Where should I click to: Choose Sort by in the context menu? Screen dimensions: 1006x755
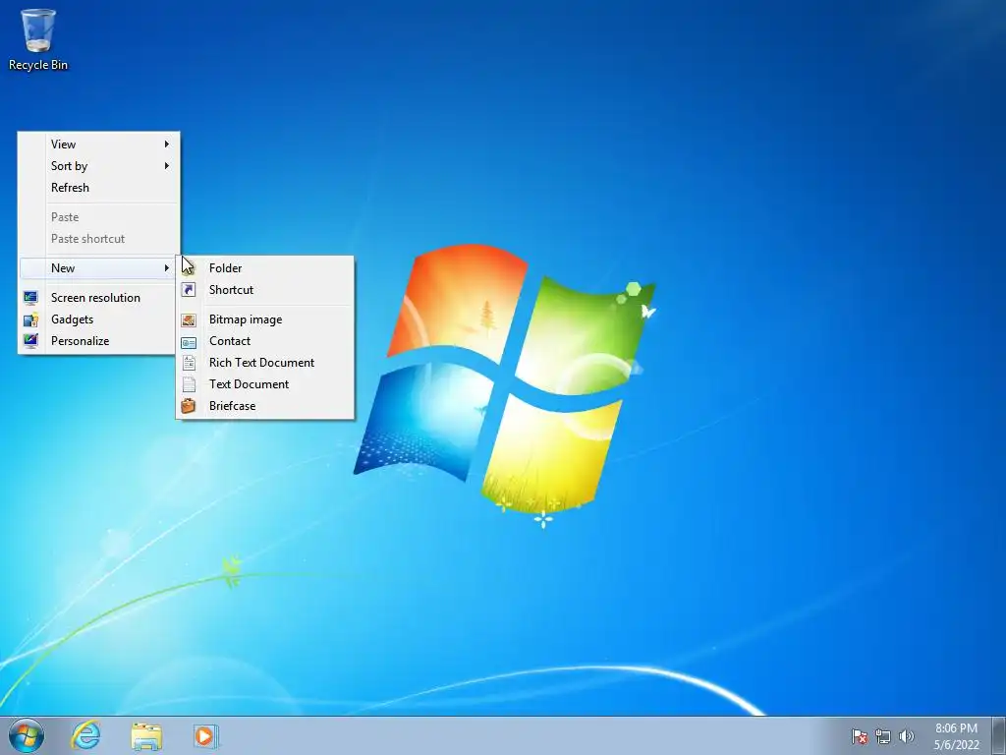click(x=99, y=165)
